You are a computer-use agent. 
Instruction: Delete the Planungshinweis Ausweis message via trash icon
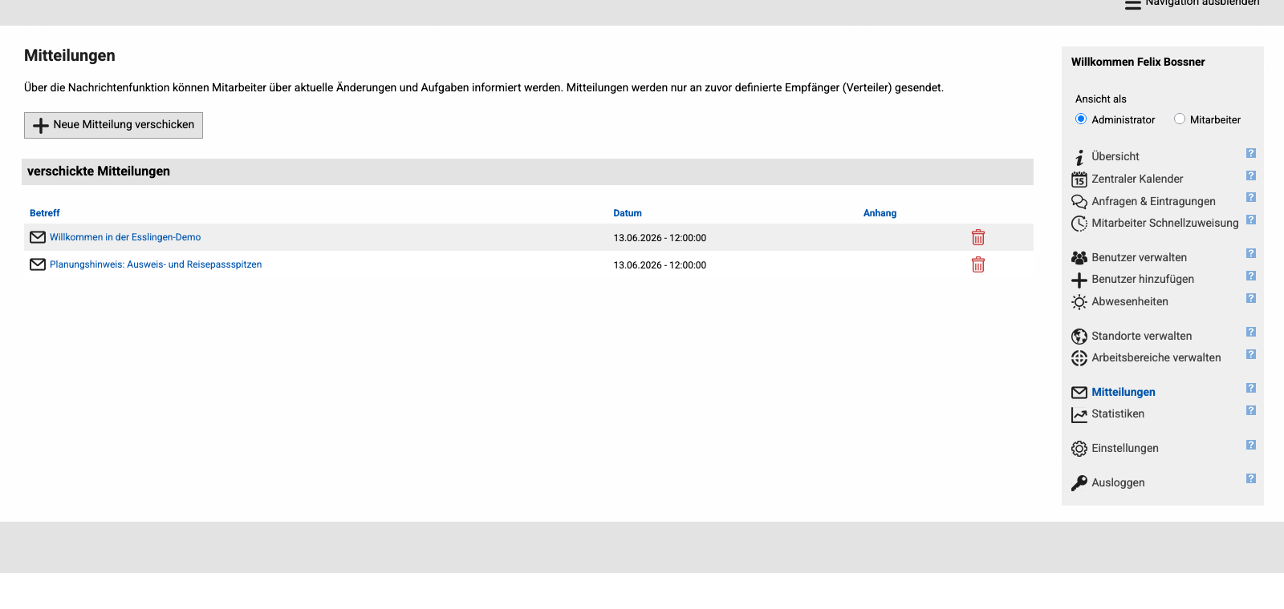point(977,264)
